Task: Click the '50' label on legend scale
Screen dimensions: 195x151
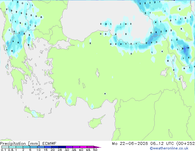Action: click(95, 150)
